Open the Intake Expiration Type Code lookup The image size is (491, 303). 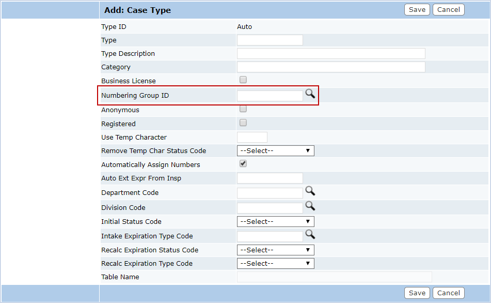[x=310, y=234]
